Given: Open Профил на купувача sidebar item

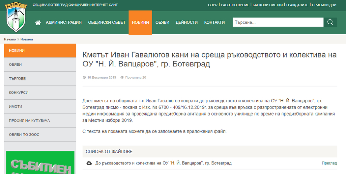Looking at the screenshot, I should [x=29, y=121].
